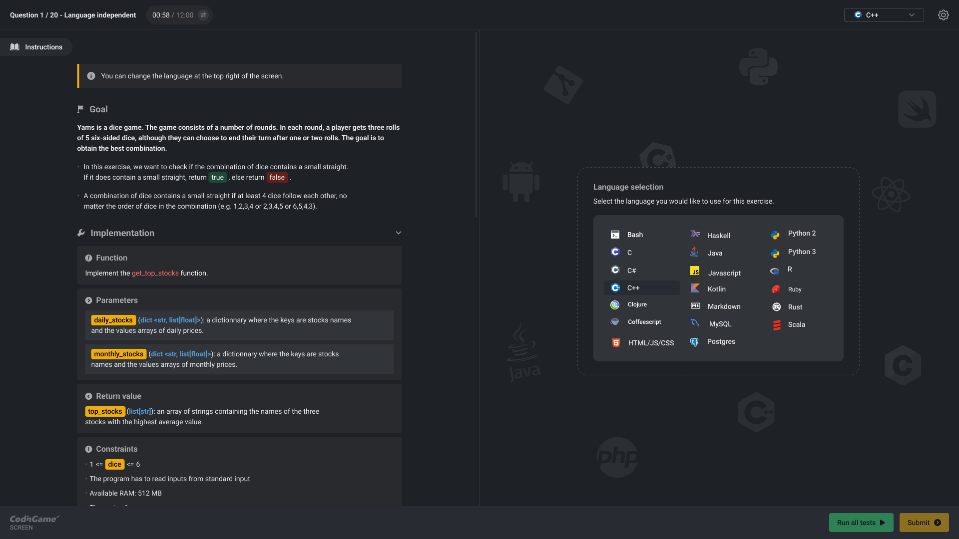959x539 pixels.
Task: Toggle the timer display mode
Action: click(202, 15)
